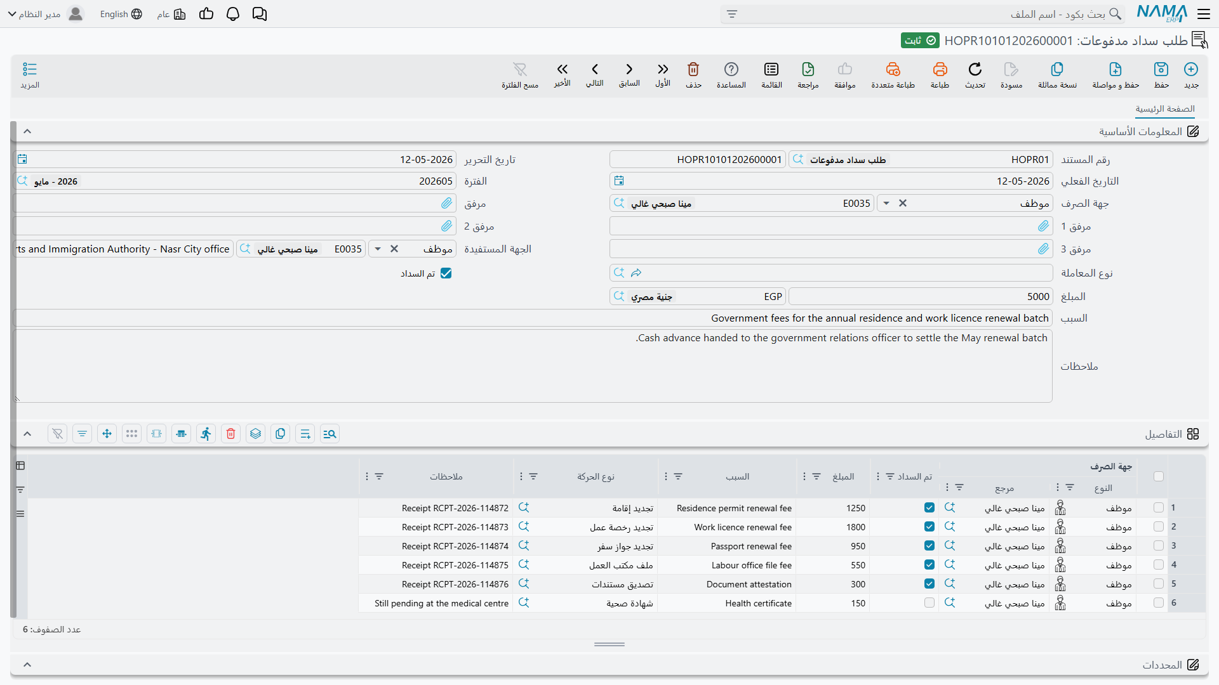
Task: Click the حذف delete trash icon
Action: 693,69
